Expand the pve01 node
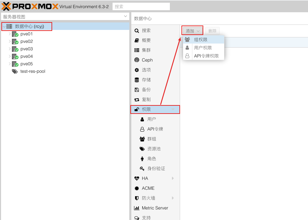Image resolution: width=308 pixels, height=220 pixels. pos(10,34)
